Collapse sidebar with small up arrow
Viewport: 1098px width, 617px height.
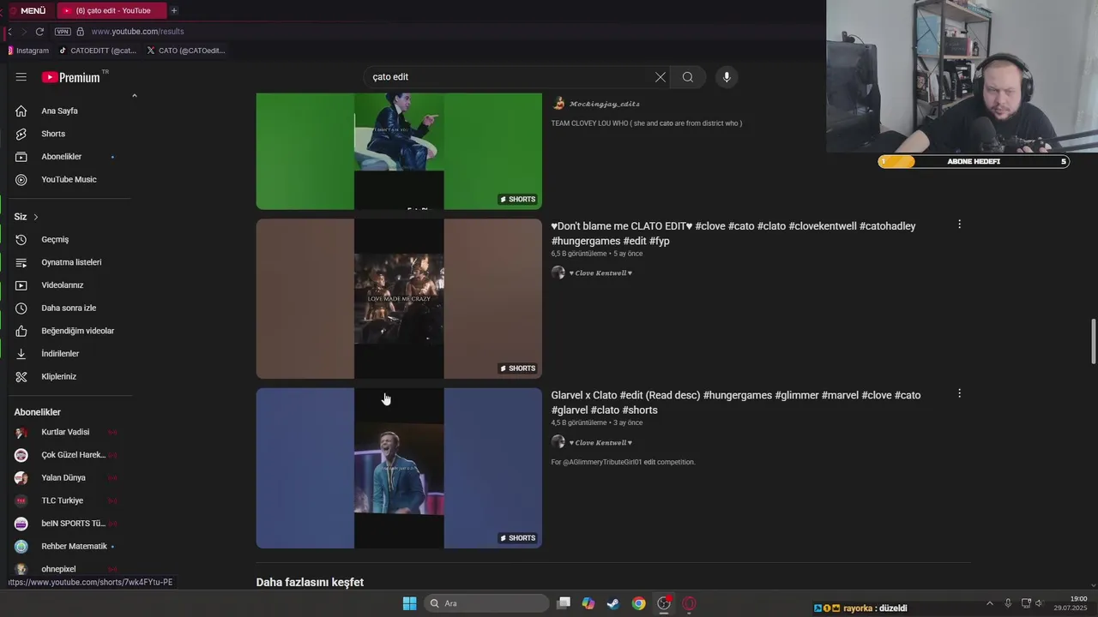tap(134, 95)
